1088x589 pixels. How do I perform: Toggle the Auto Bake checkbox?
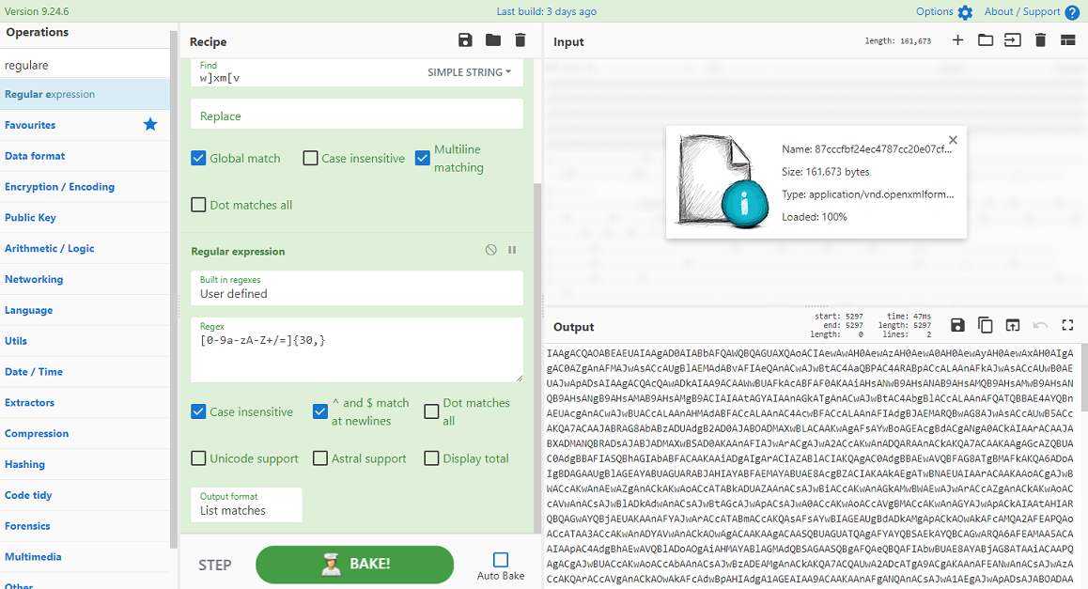[500, 559]
